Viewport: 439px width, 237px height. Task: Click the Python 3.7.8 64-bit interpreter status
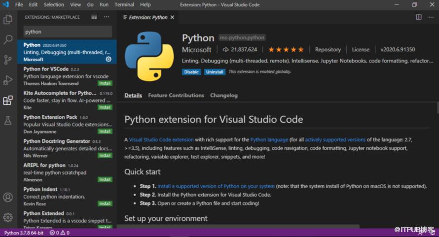pyautogui.click(x=24, y=233)
